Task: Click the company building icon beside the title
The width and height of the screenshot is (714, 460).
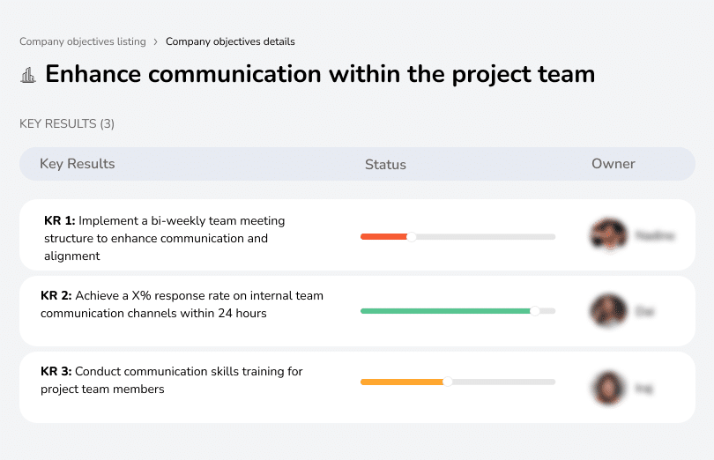Action: [x=28, y=75]
